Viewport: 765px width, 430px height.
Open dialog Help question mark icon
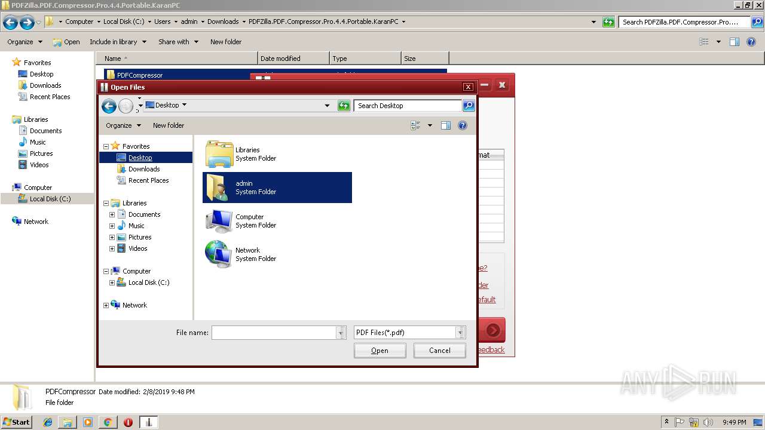point(462,125)
